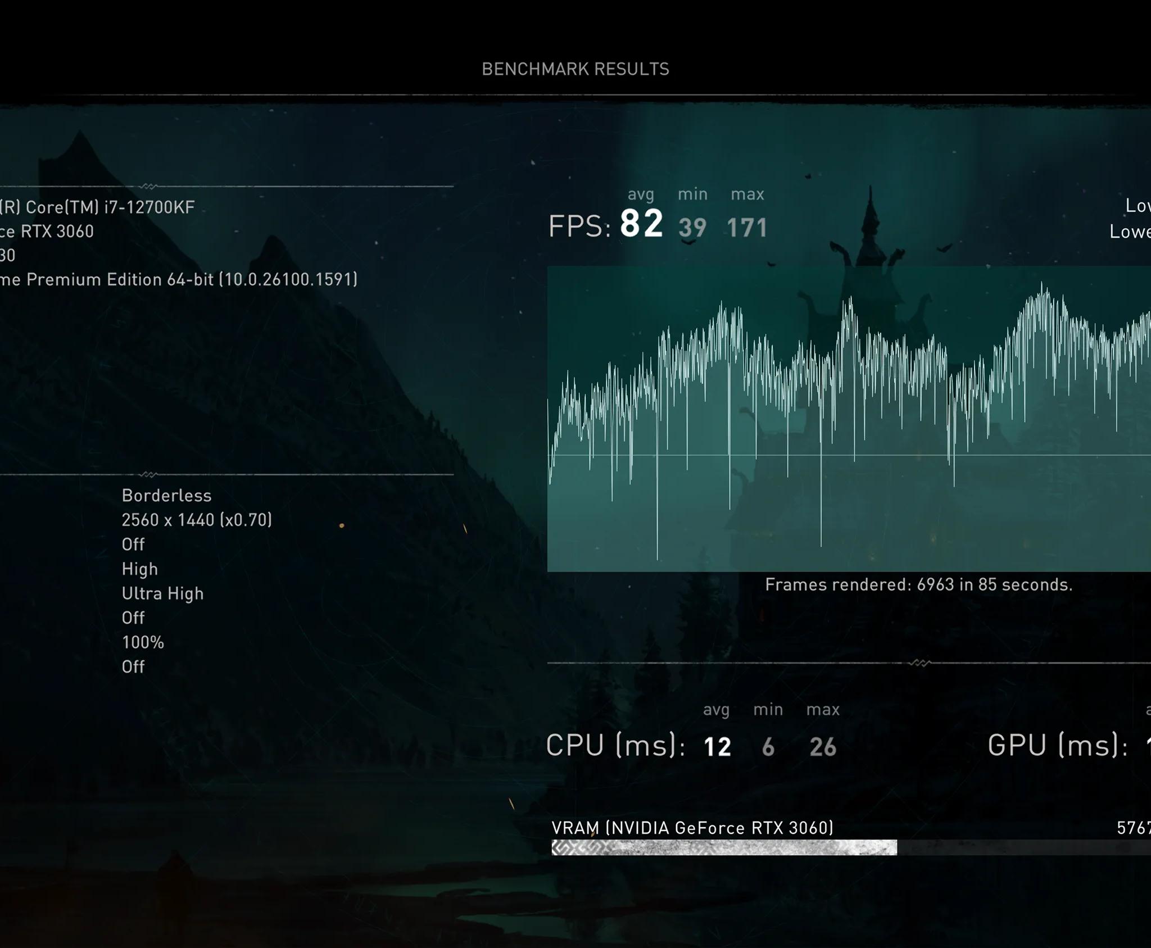The height and width of the screenshot is (948, 1151).
Task: Click the VRAM NVIDIA GeForce RTX 3060 label
Action: click(x=692, y=828)
